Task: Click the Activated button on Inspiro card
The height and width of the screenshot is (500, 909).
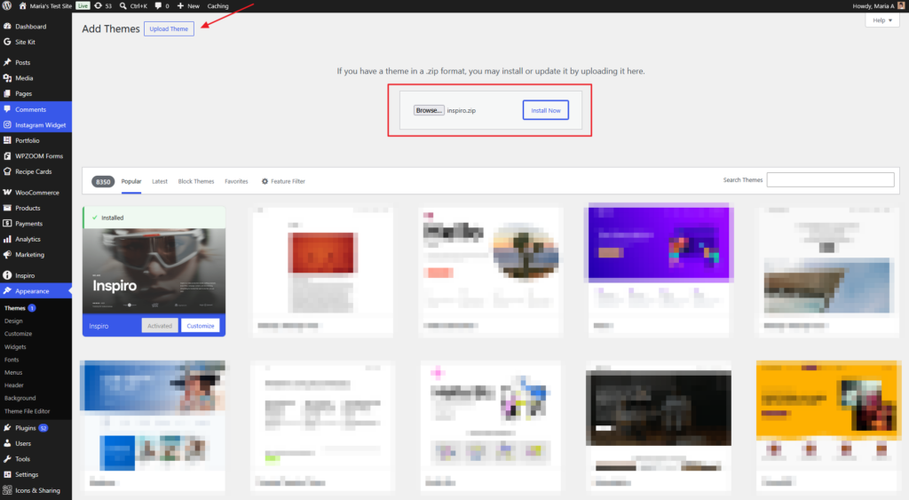Action: click(x=160, y=326)
